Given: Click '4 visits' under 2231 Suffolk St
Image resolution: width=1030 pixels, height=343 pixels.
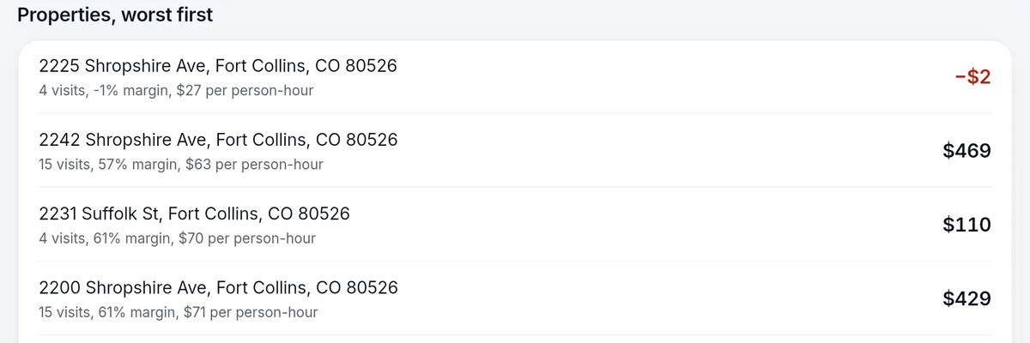Looking at the screenshot, I should [x=61, y=238].
